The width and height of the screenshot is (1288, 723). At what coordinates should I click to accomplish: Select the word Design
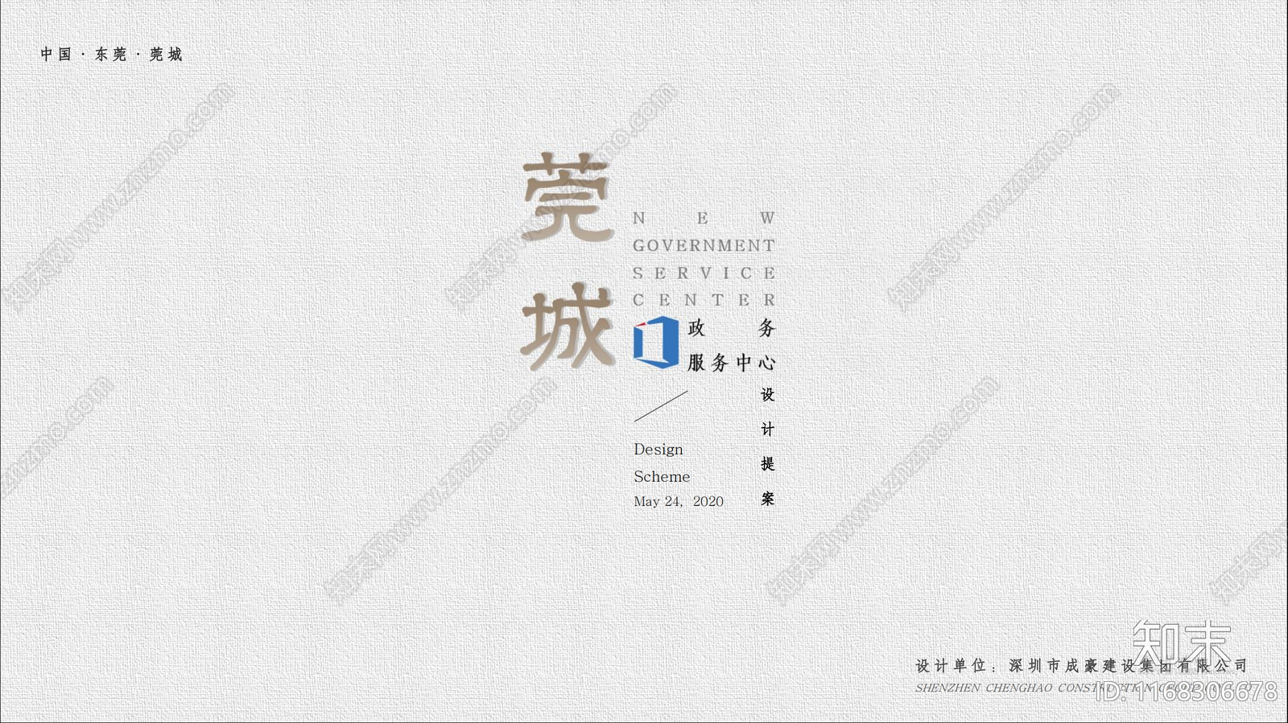[658, 450]
